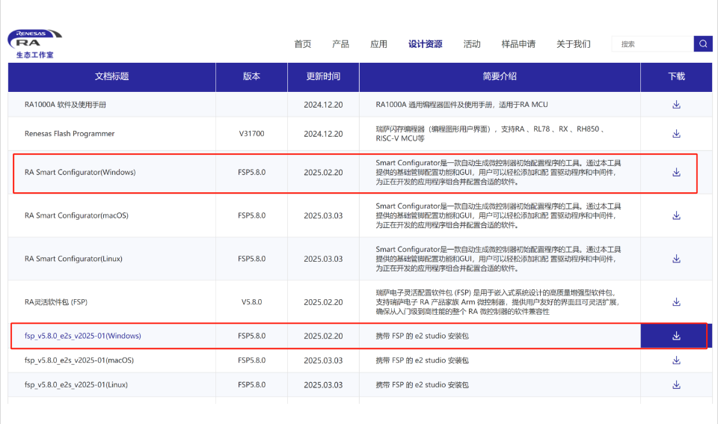Image resolution: width=718 pixels, height=424 pixels.
Task: Click the fsp_v5.8.0_e2s_v2025-01(Linux) title
Action: (76, 384)
